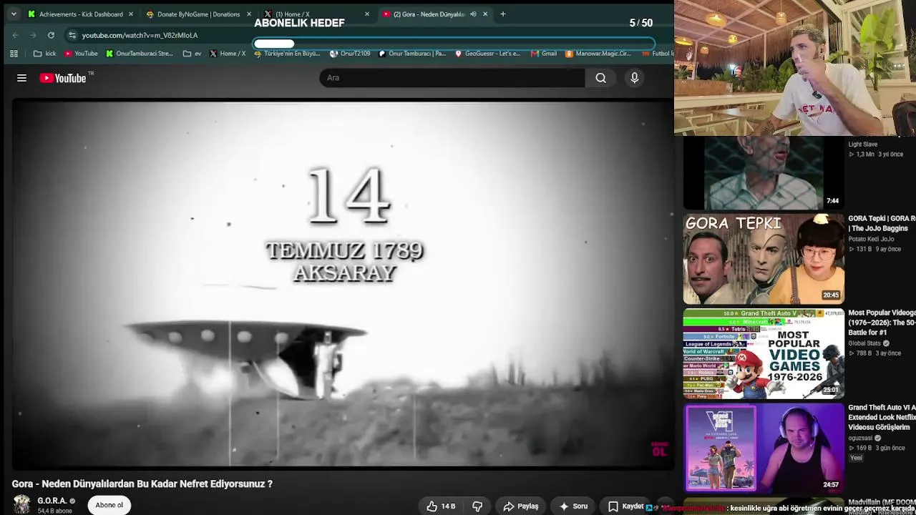Screen dimensions: 916x515
Task: Start voice search with the microphone
Action: point(635,78)
